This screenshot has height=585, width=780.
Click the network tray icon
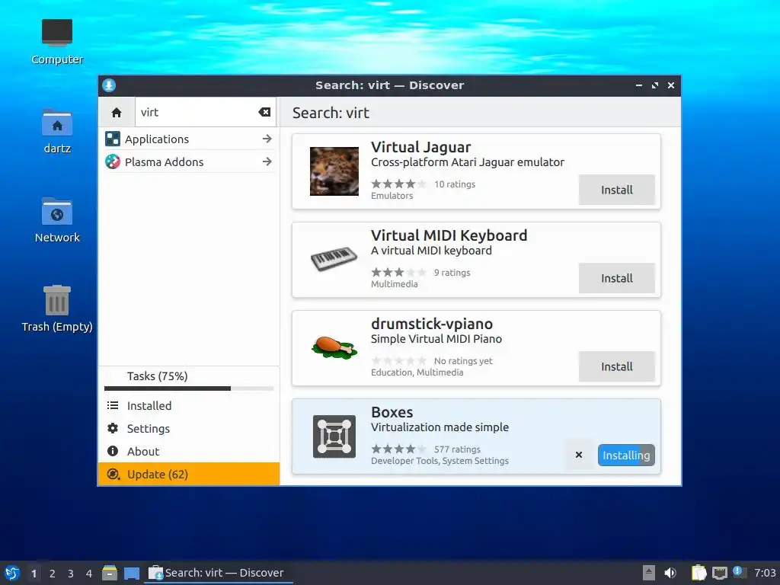click(719, 573)
